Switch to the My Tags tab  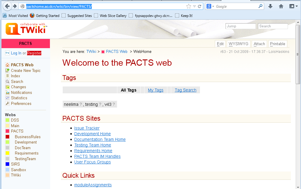[156, 90]
